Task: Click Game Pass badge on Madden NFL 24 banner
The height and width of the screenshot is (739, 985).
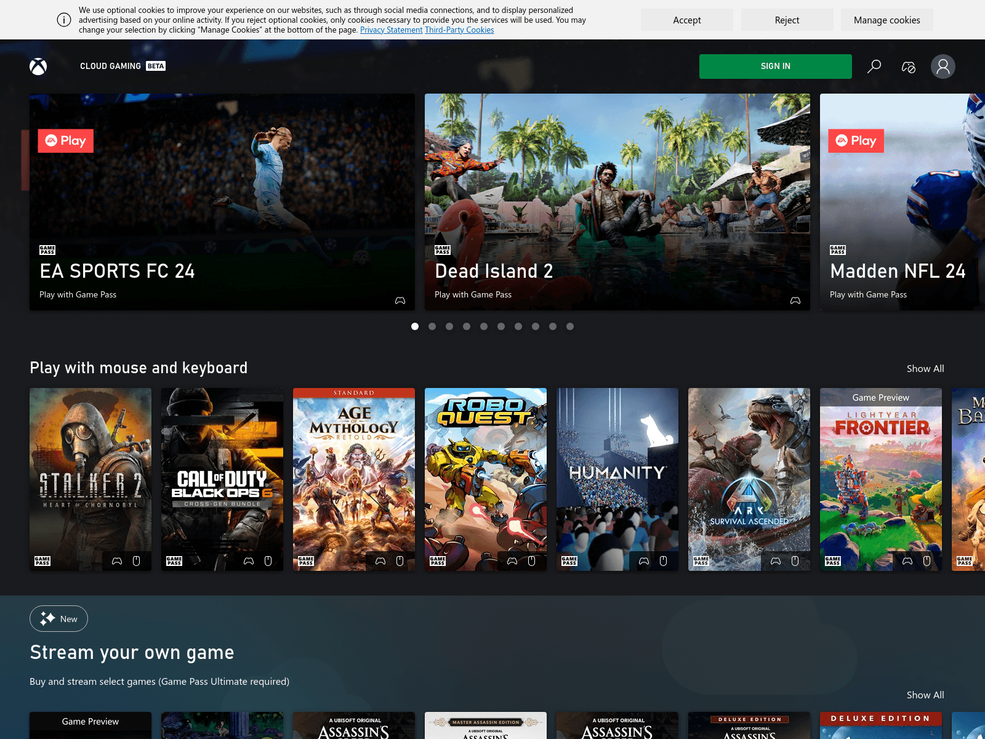Action: tap(838, 250)
